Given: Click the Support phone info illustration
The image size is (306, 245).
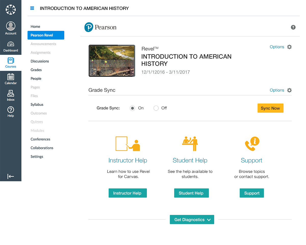Looking at the screenshot, I should (252, 144).
